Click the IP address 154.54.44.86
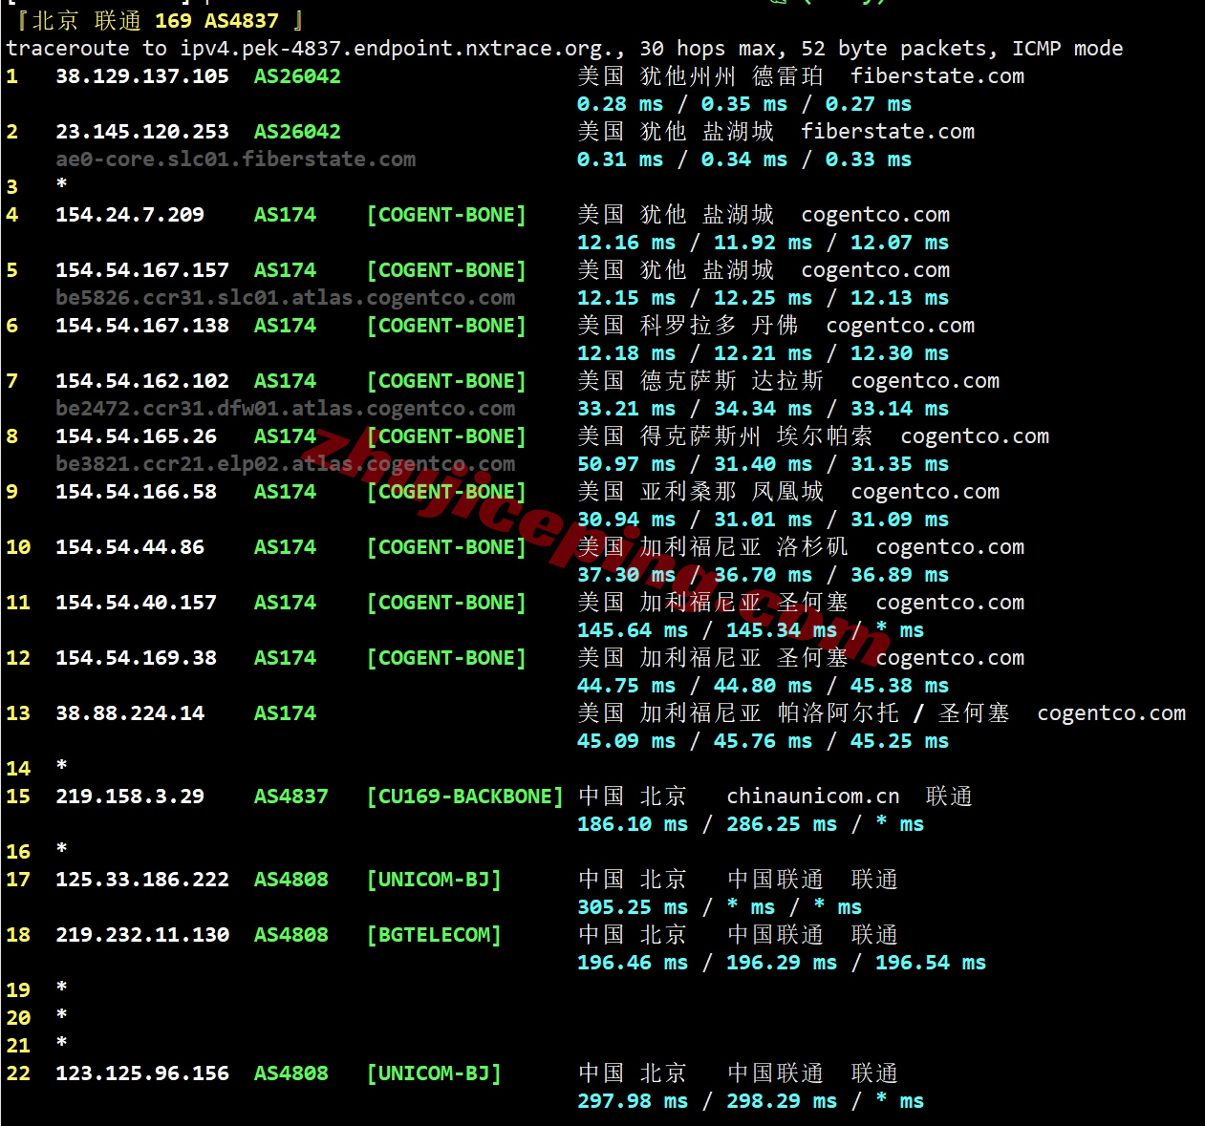Screen dimensions: 1205x1126 pyautogui.click(x=130, y=547)
